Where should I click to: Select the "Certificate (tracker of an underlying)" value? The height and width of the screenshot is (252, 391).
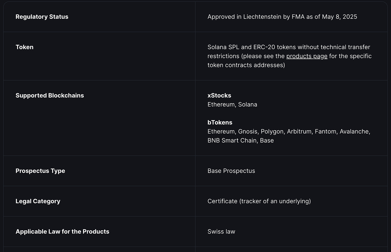coord(259,201)
